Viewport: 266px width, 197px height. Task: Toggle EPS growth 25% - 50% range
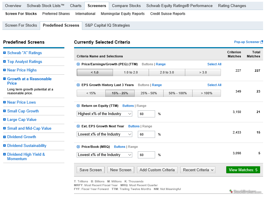[x=149, y=93]
